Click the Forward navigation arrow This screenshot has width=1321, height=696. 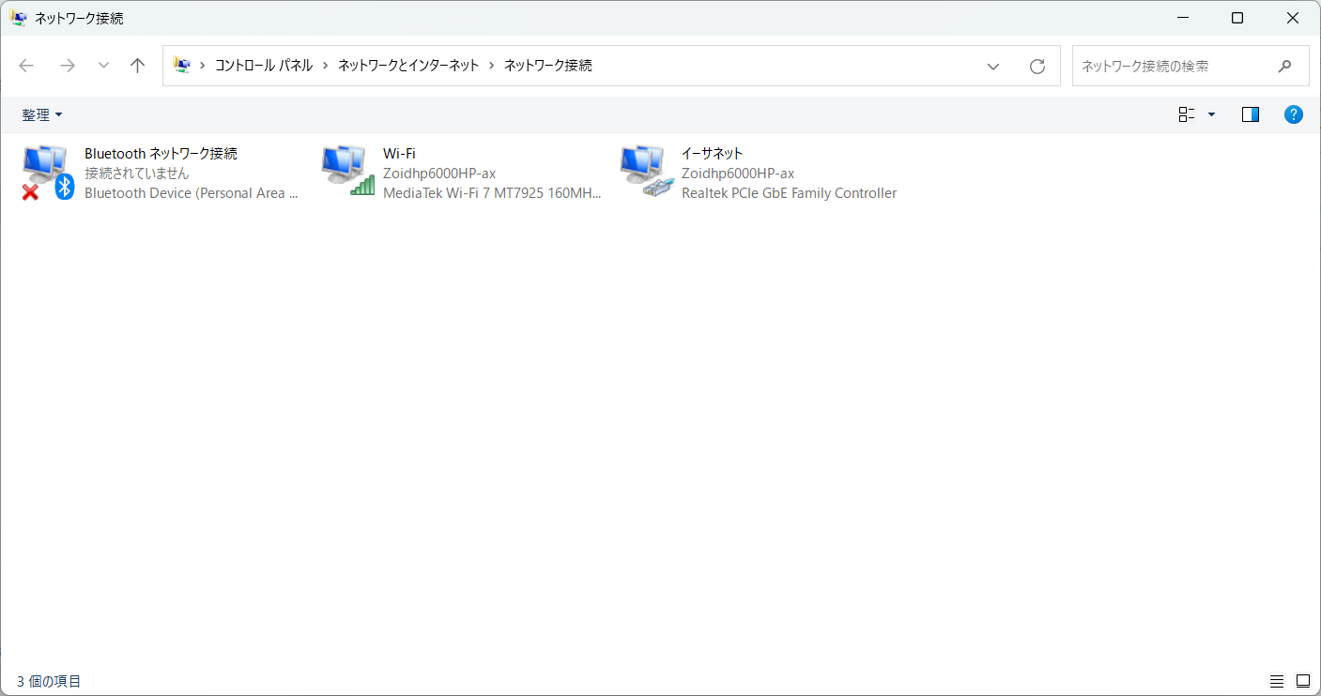[67, 66]
